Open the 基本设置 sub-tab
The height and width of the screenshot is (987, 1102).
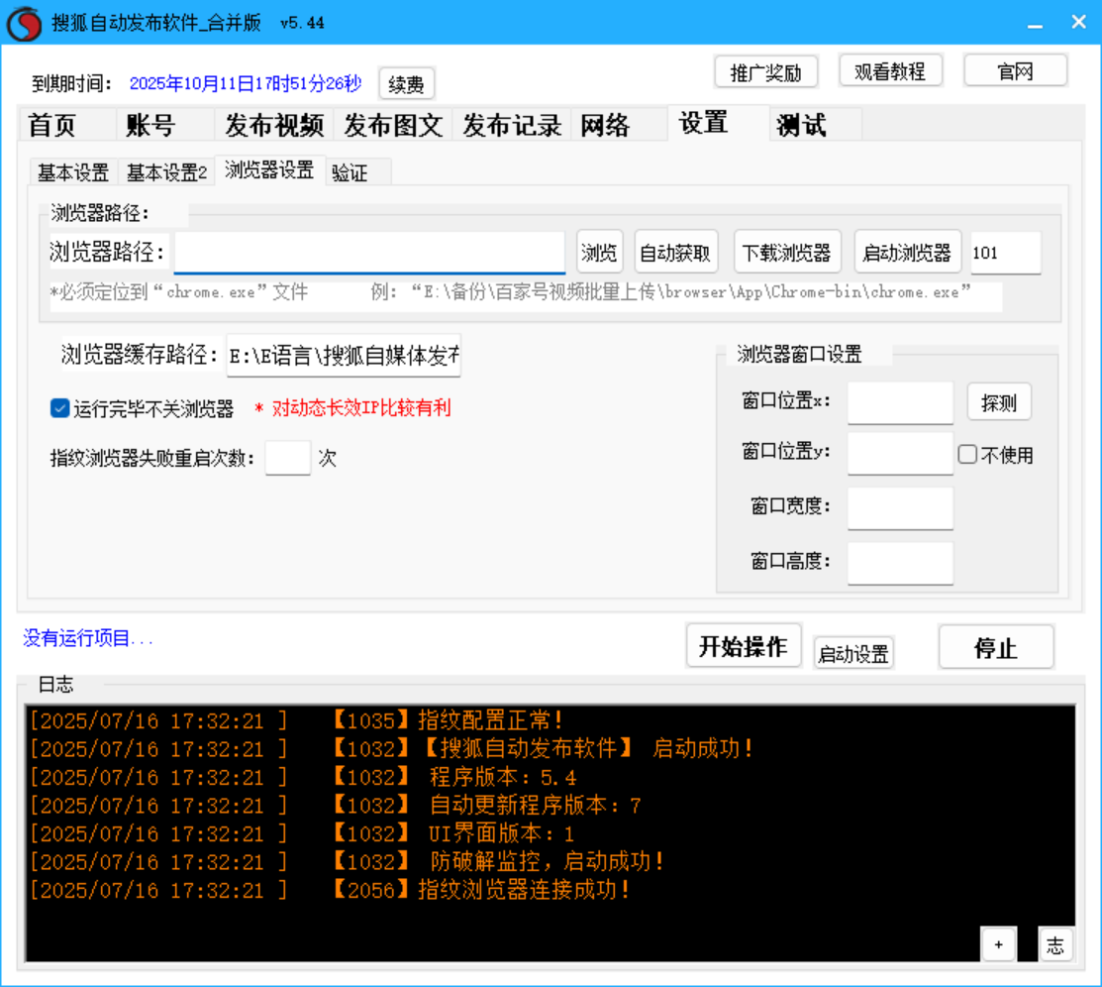(74, 172)
